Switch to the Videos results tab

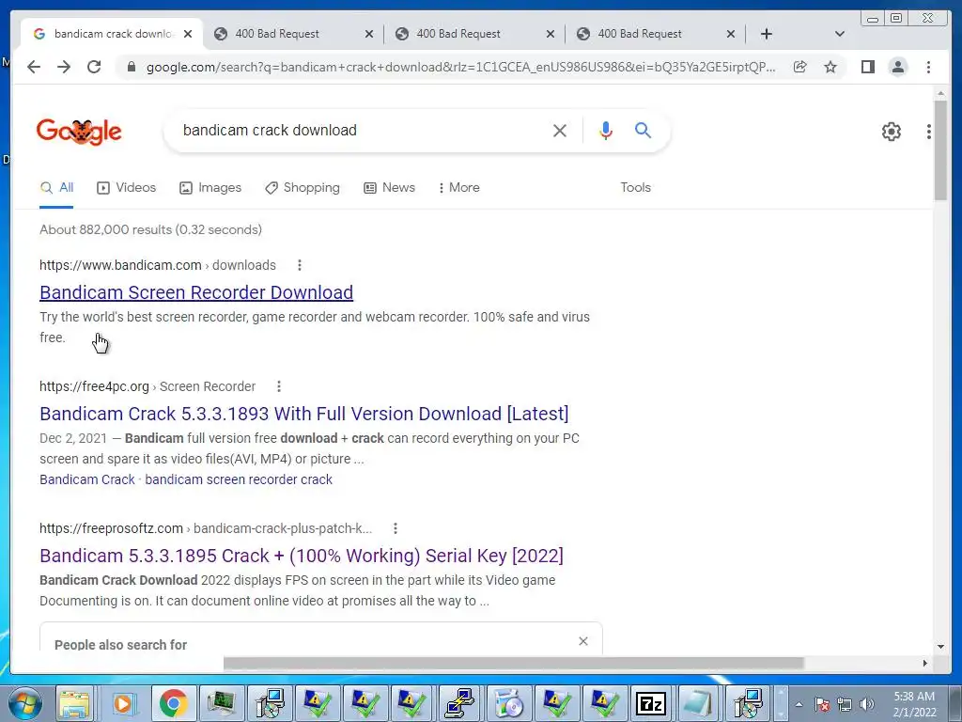pyautogui.click(x=127, y=188)
